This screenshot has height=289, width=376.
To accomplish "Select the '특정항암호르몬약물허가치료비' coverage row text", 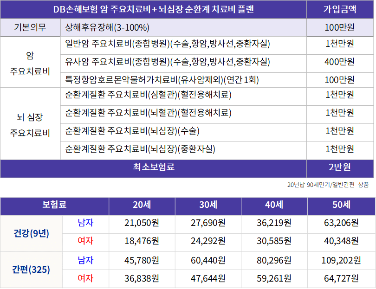I will coord(162,80).
